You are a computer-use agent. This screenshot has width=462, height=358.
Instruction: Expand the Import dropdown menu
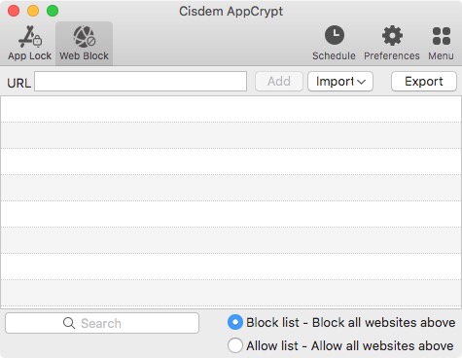click(x=340, y=82)
